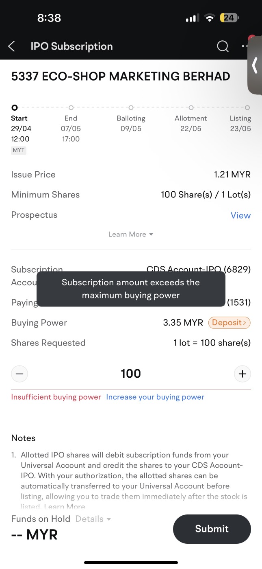The image size is (262, 569).
Task: Tap the back arrow icon
Action: pos(11,46)
